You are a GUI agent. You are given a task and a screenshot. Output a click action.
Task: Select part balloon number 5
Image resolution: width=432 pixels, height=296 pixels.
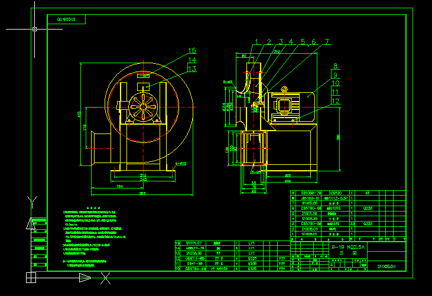click(303, 42)
